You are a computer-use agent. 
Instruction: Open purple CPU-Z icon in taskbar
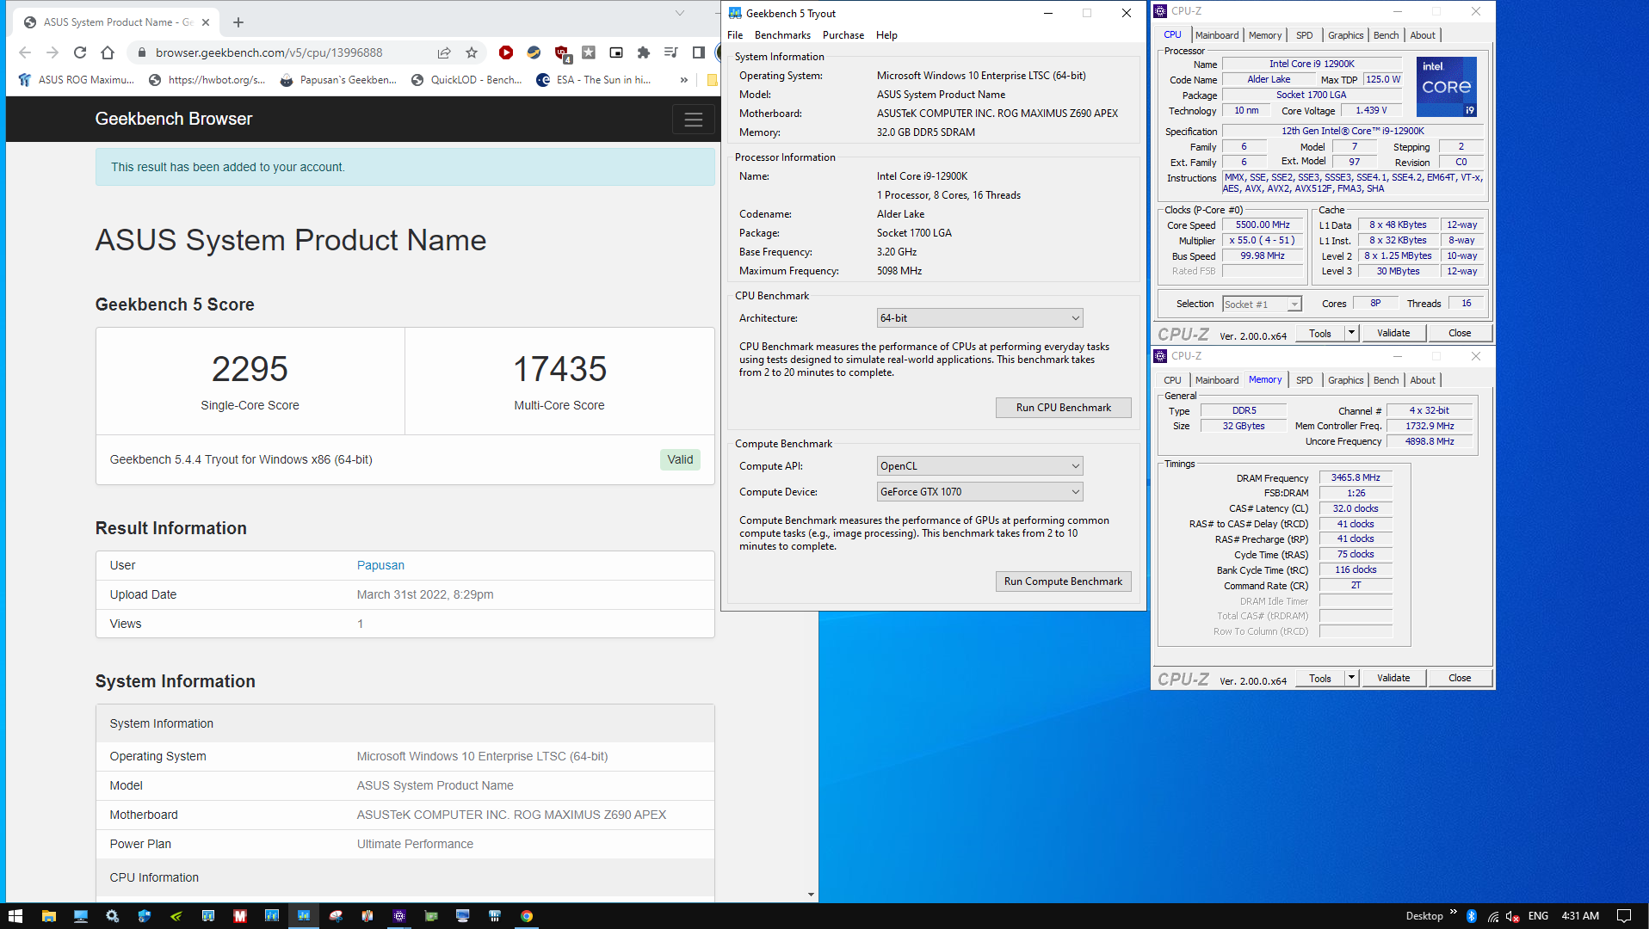click(399, 916)
